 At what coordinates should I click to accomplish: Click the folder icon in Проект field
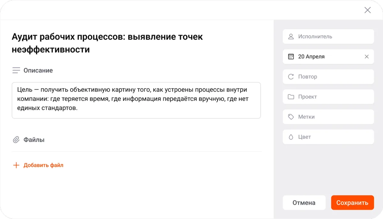coord(291,97)
